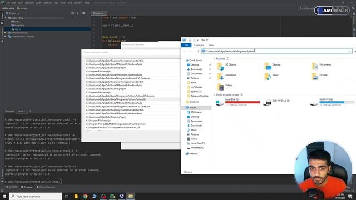Click Up arrow in File Explorer navigation
This screenshot has width=356, height=200.
(198, 51)
